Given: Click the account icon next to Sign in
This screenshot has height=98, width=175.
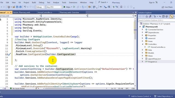Looking at the screenshot, I should (157, 2).
